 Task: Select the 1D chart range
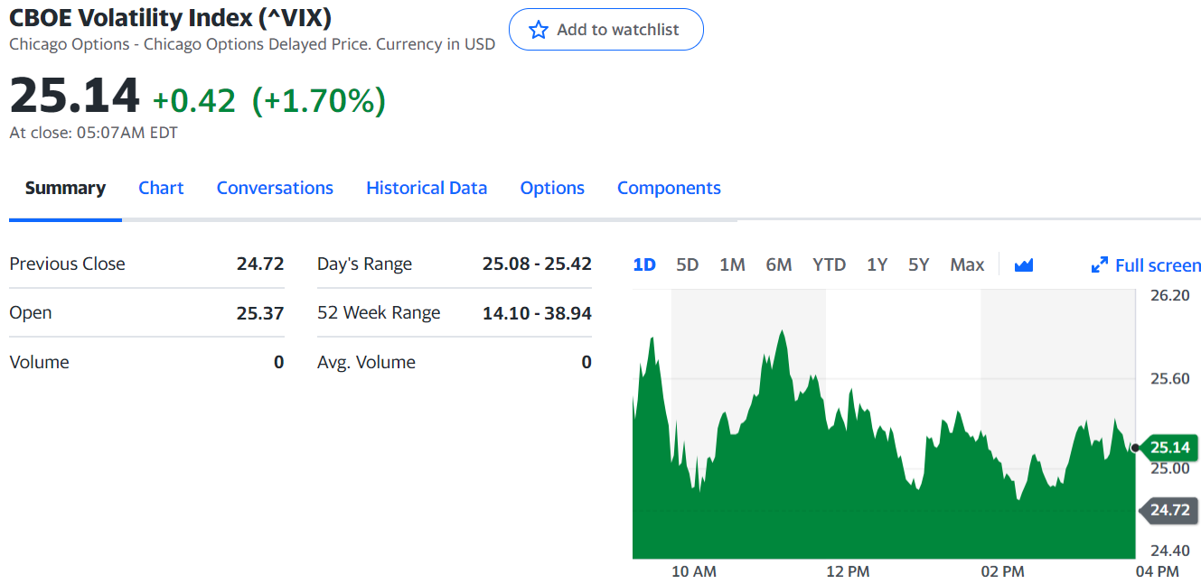pos(644,264)
